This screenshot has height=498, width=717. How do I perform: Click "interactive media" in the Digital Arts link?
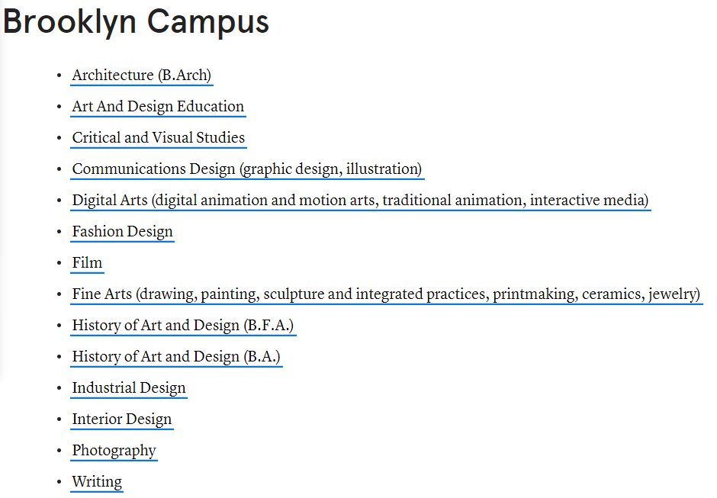click(588, 201)
